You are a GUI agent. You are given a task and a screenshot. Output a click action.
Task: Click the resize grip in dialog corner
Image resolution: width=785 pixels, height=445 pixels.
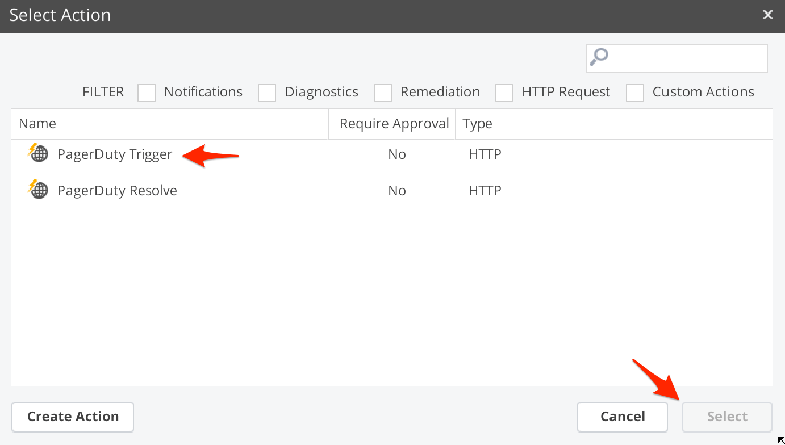[780, 440]
